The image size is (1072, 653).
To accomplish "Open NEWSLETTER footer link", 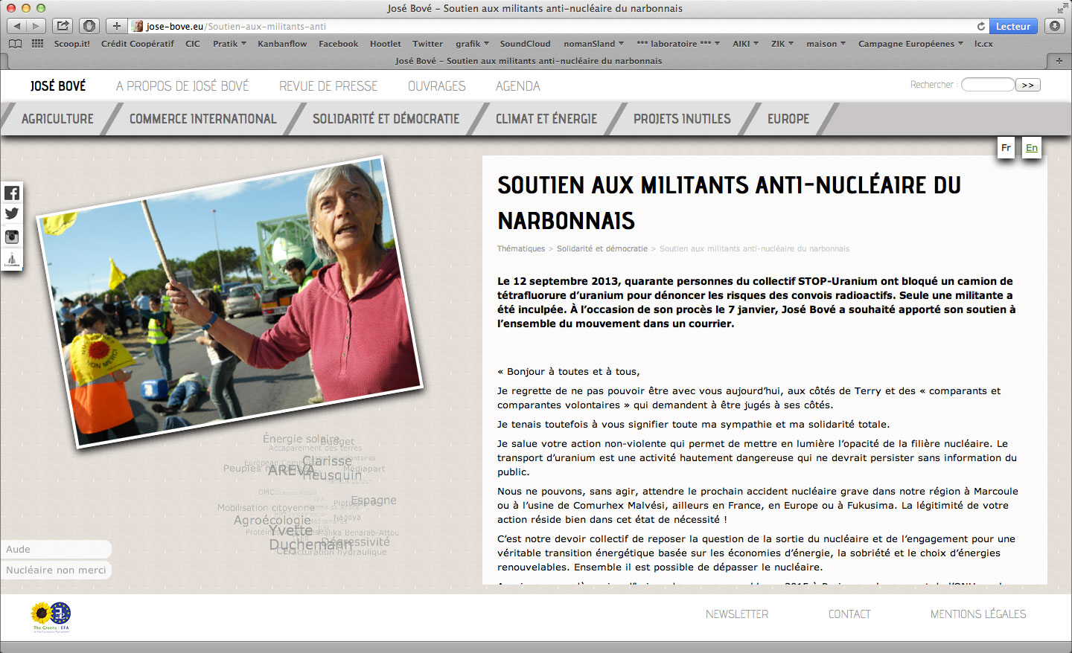I will tap(737, 614).
